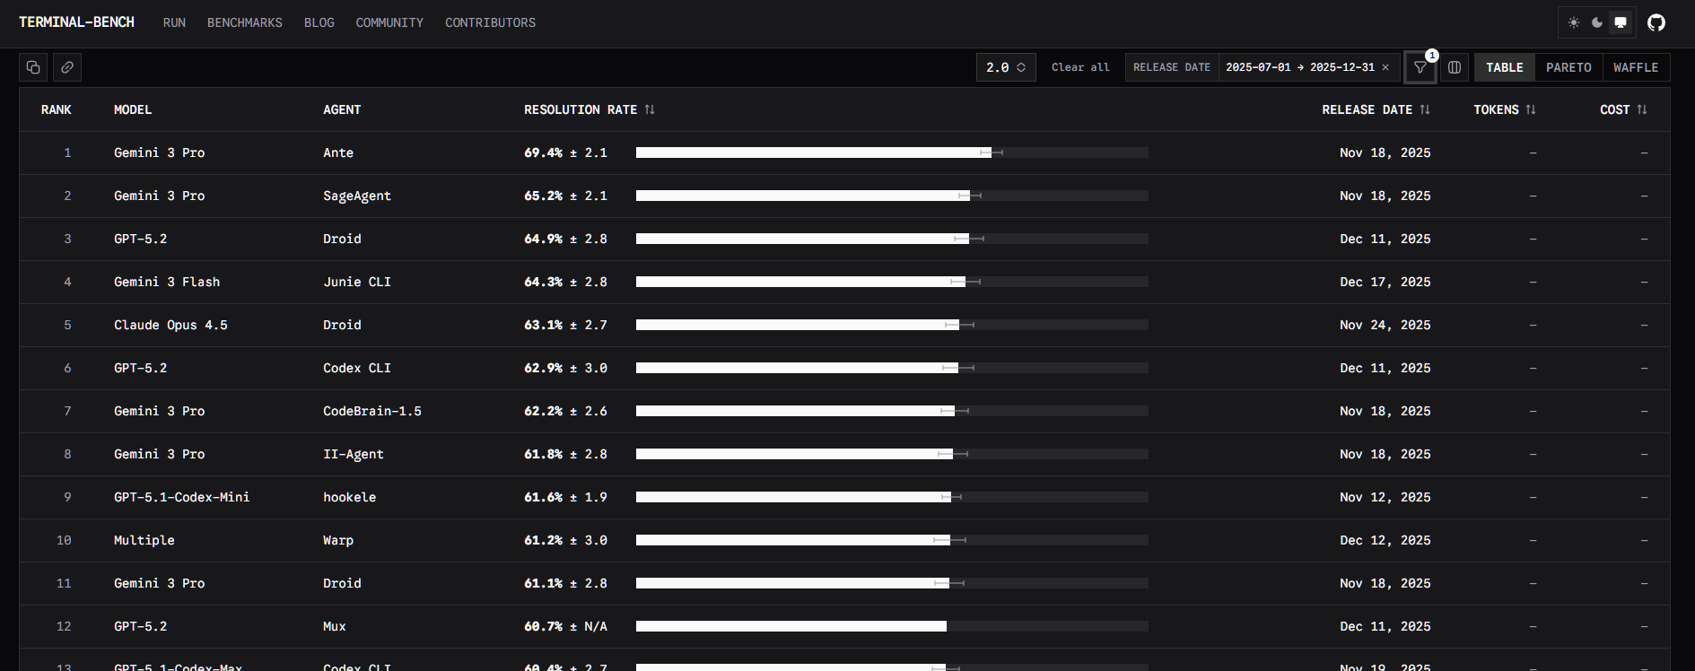1695x671 pixels.
Task: Switch to the Waffle view tab
Action: pos(1636,67)
